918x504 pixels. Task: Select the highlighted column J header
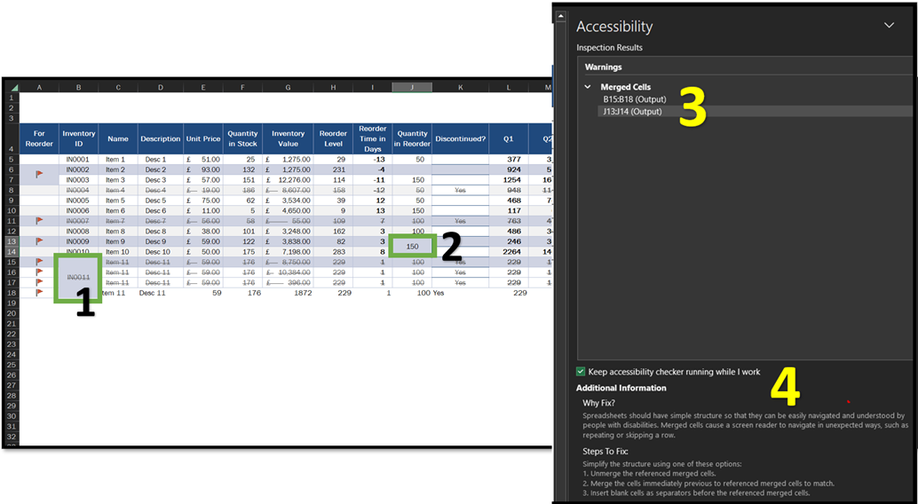(x=412, y=88)
